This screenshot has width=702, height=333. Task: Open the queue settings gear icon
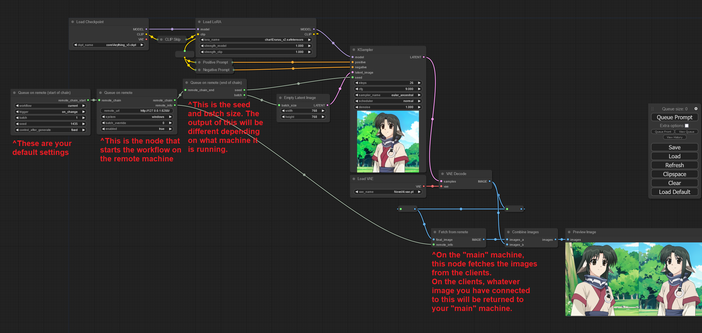pyautogui.click(x=696, y=109)
